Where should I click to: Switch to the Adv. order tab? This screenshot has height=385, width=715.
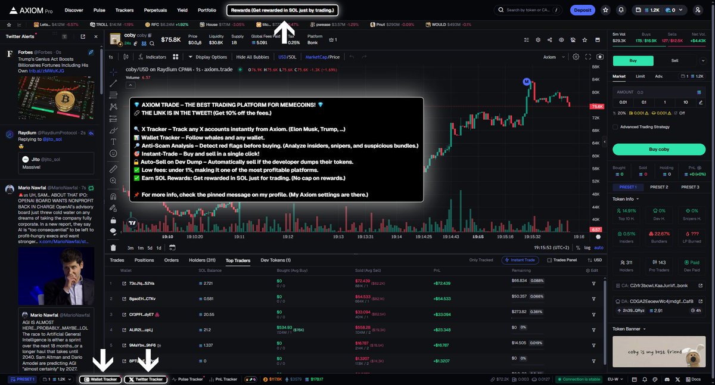click(659, 76)
